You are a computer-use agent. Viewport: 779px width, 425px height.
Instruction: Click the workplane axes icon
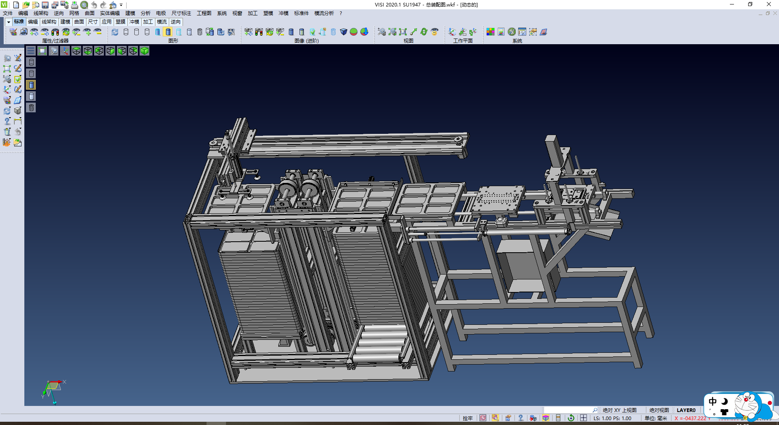tap(452, 32)
